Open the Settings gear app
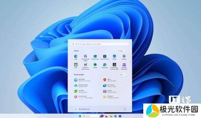201x118 pixels. (124, 56)
